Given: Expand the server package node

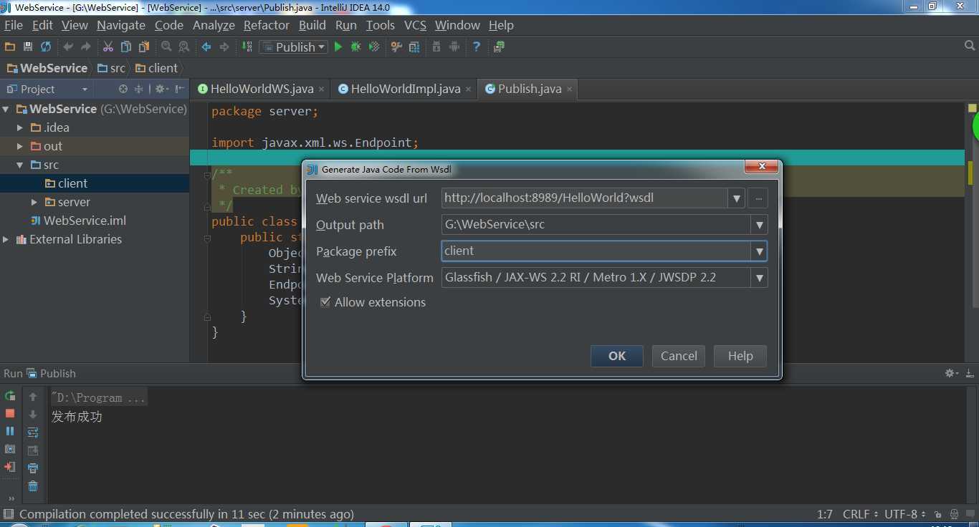Looking at the screenshot, I should click(x=34, y=202).
